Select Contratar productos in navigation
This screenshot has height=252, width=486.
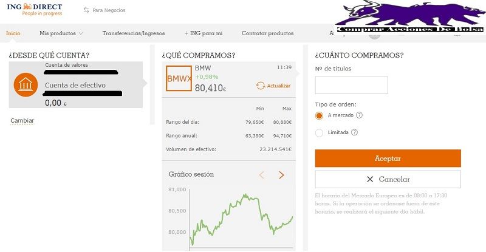click(267, 33)
